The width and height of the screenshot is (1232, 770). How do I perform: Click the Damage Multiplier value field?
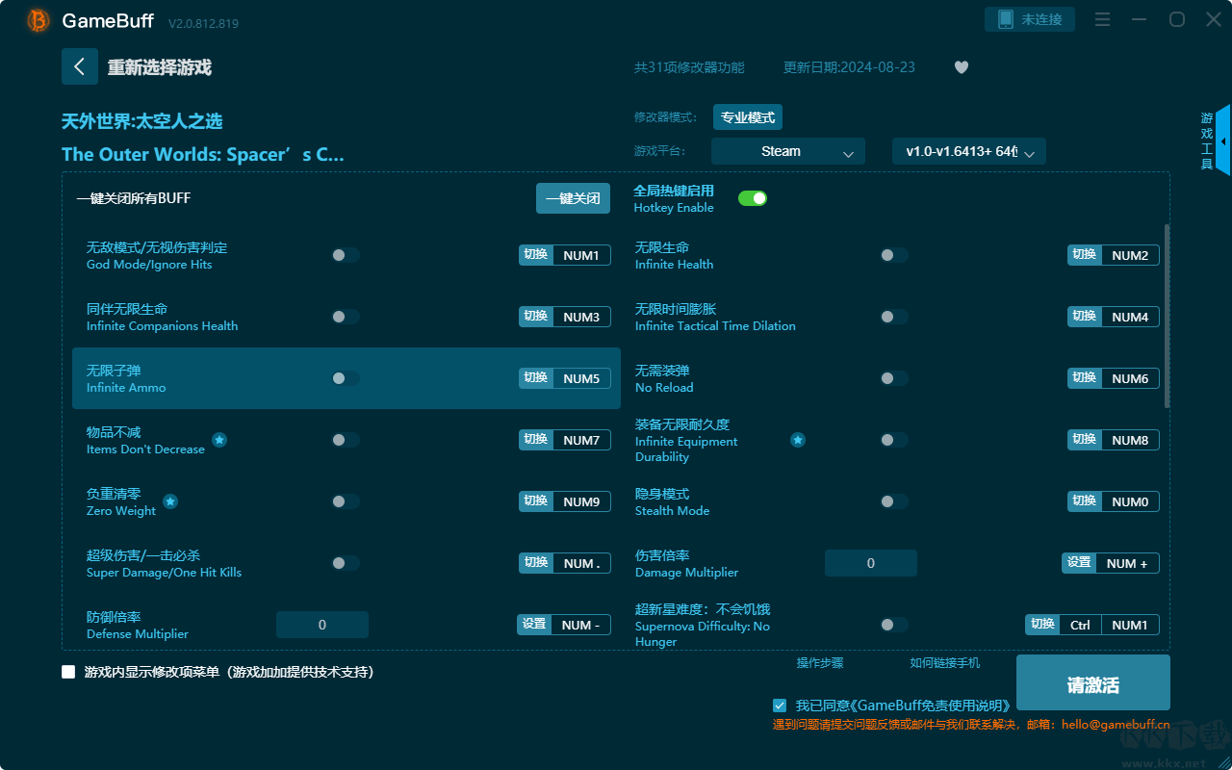(x=871, y=563)
